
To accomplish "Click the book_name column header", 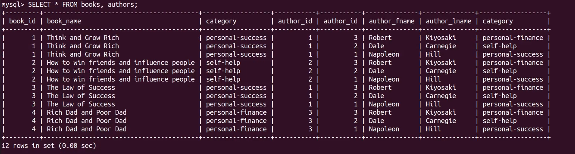I will 64,21.
